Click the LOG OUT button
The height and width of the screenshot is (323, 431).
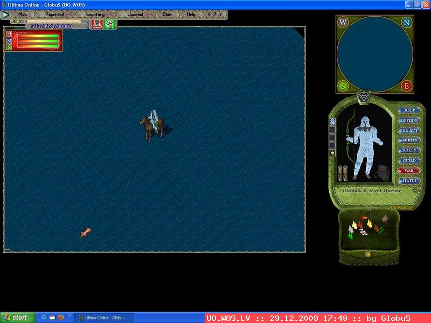[x=409, y=130]
